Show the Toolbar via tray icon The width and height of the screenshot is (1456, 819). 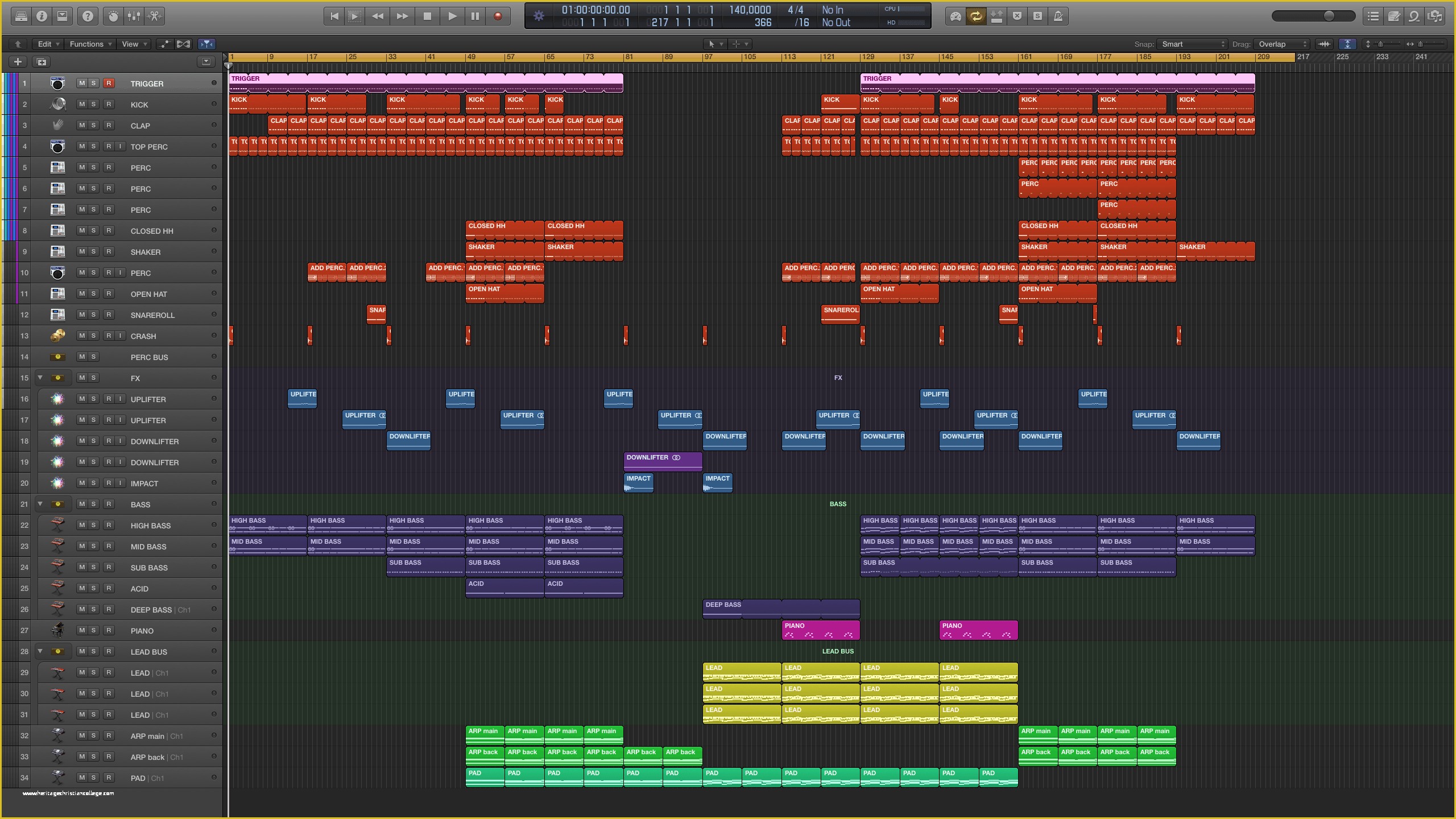coord(63,16)
